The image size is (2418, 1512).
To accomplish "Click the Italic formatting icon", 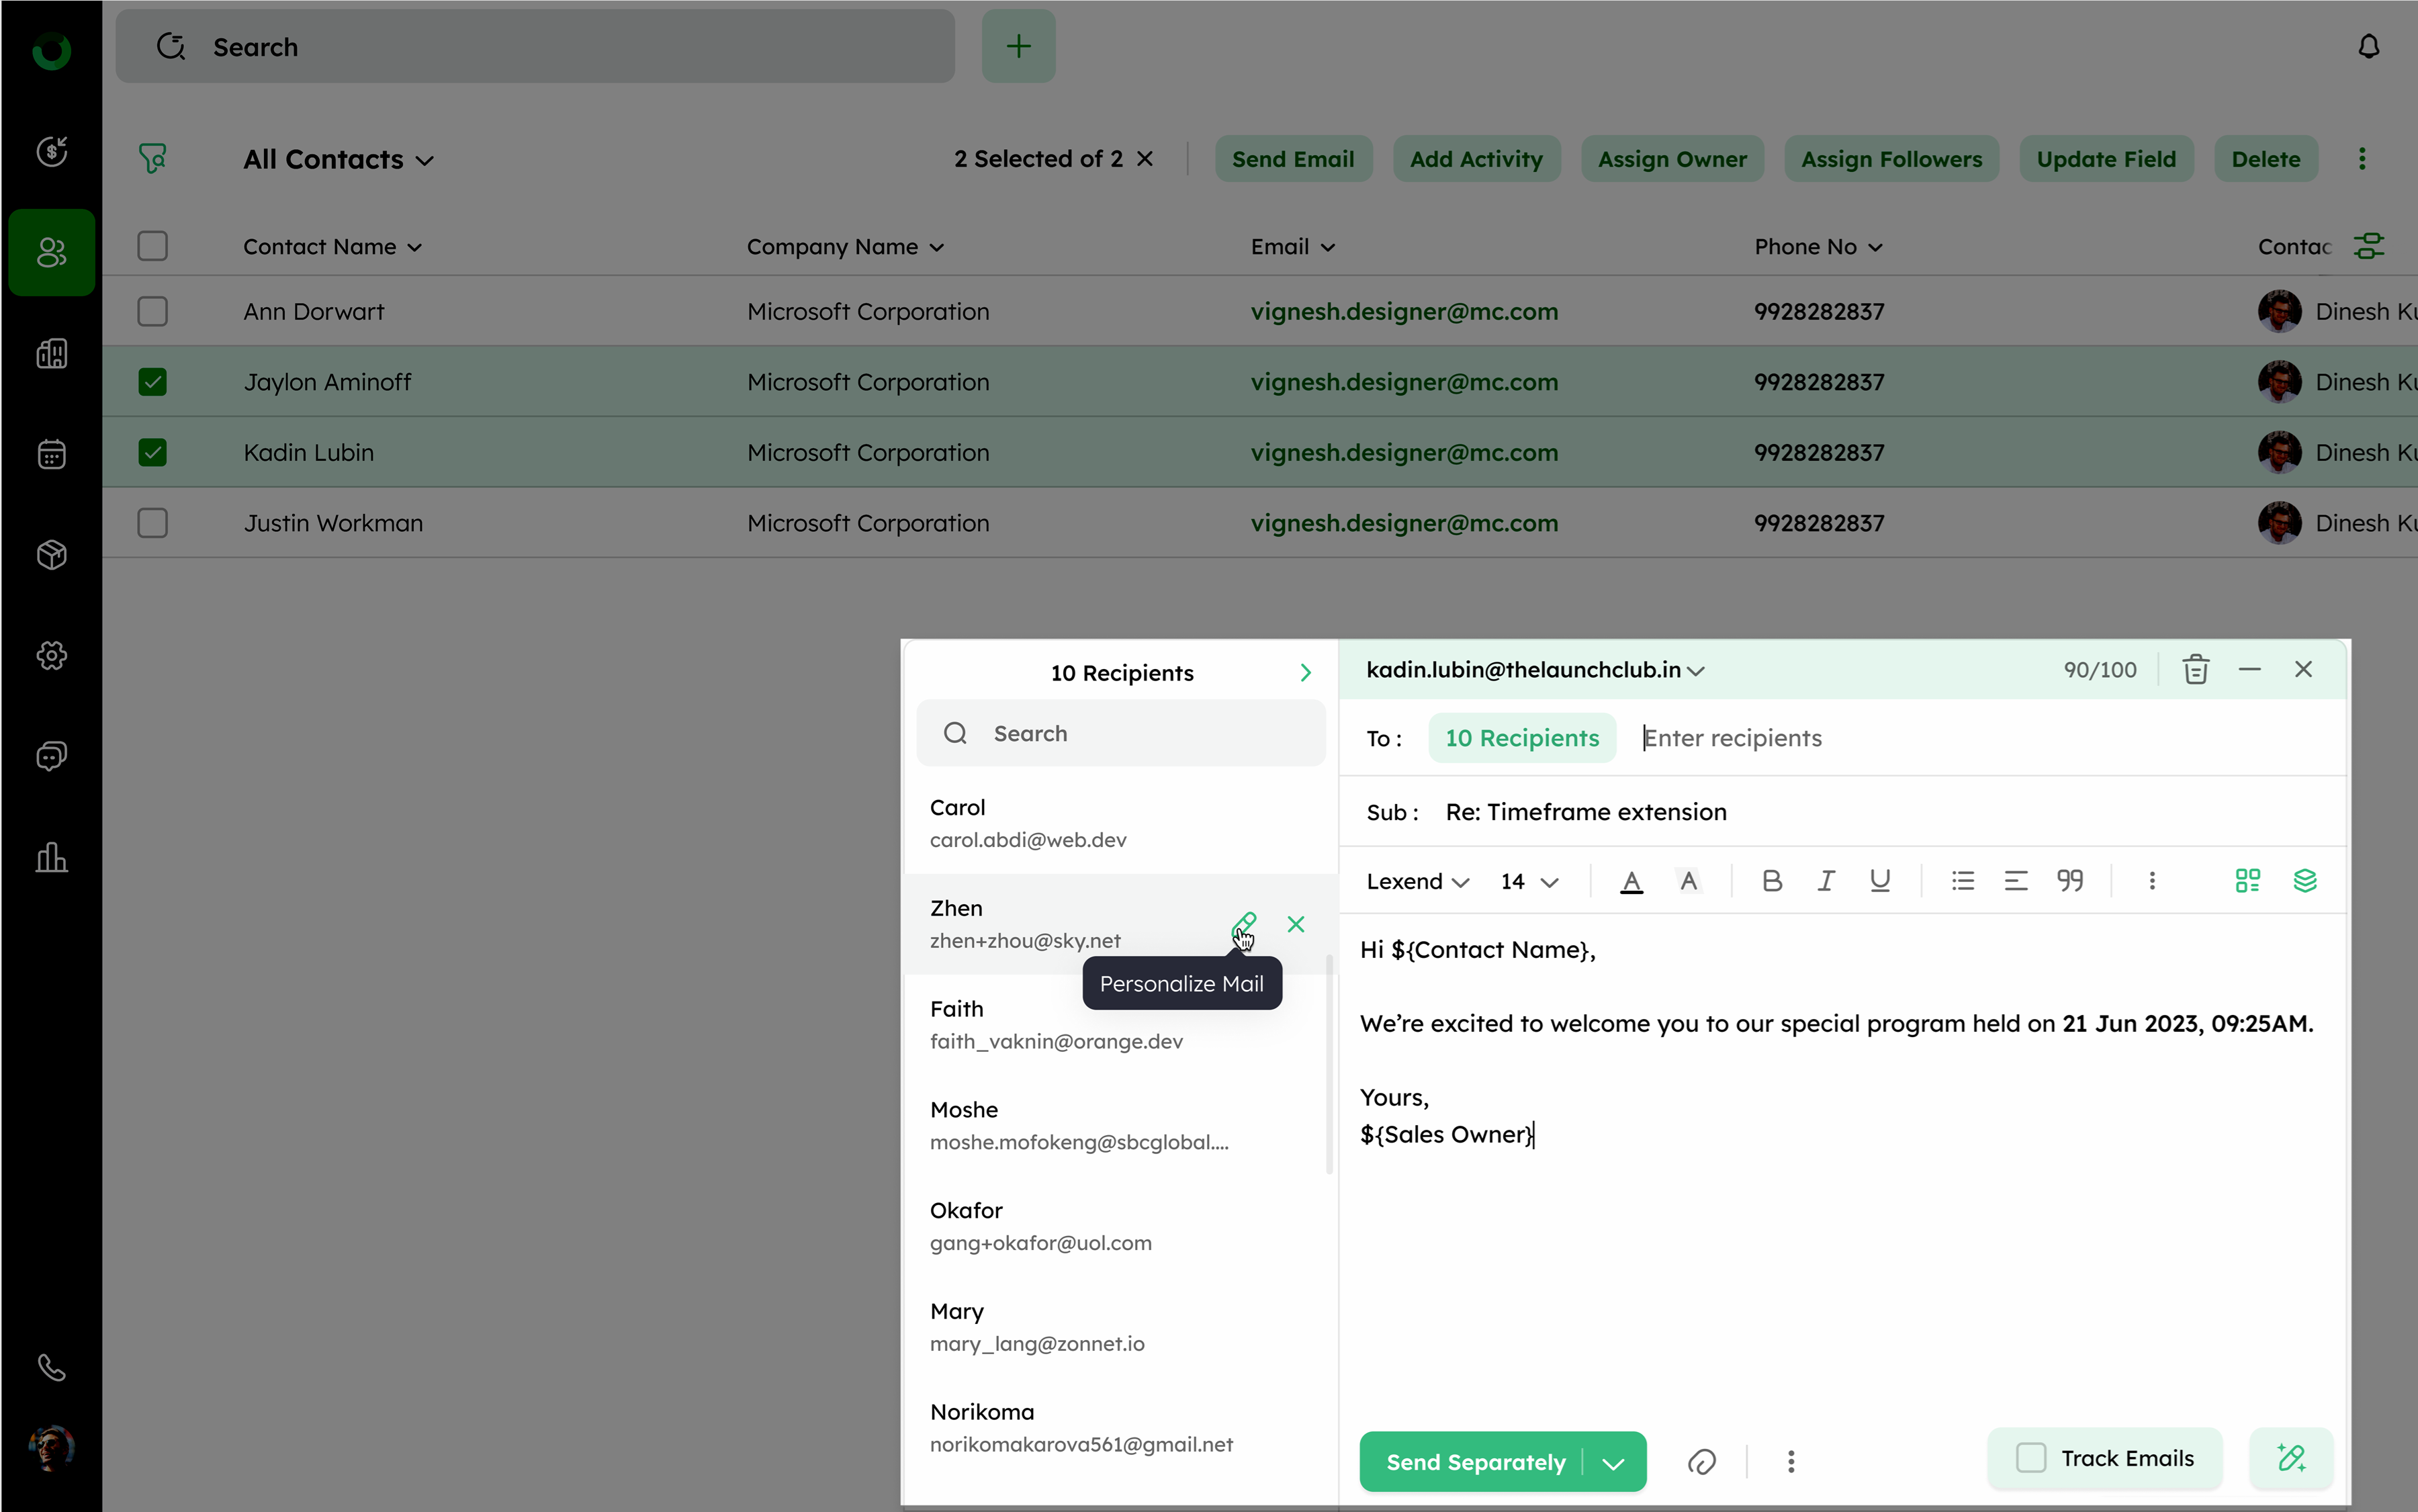I will [1826, 881].
